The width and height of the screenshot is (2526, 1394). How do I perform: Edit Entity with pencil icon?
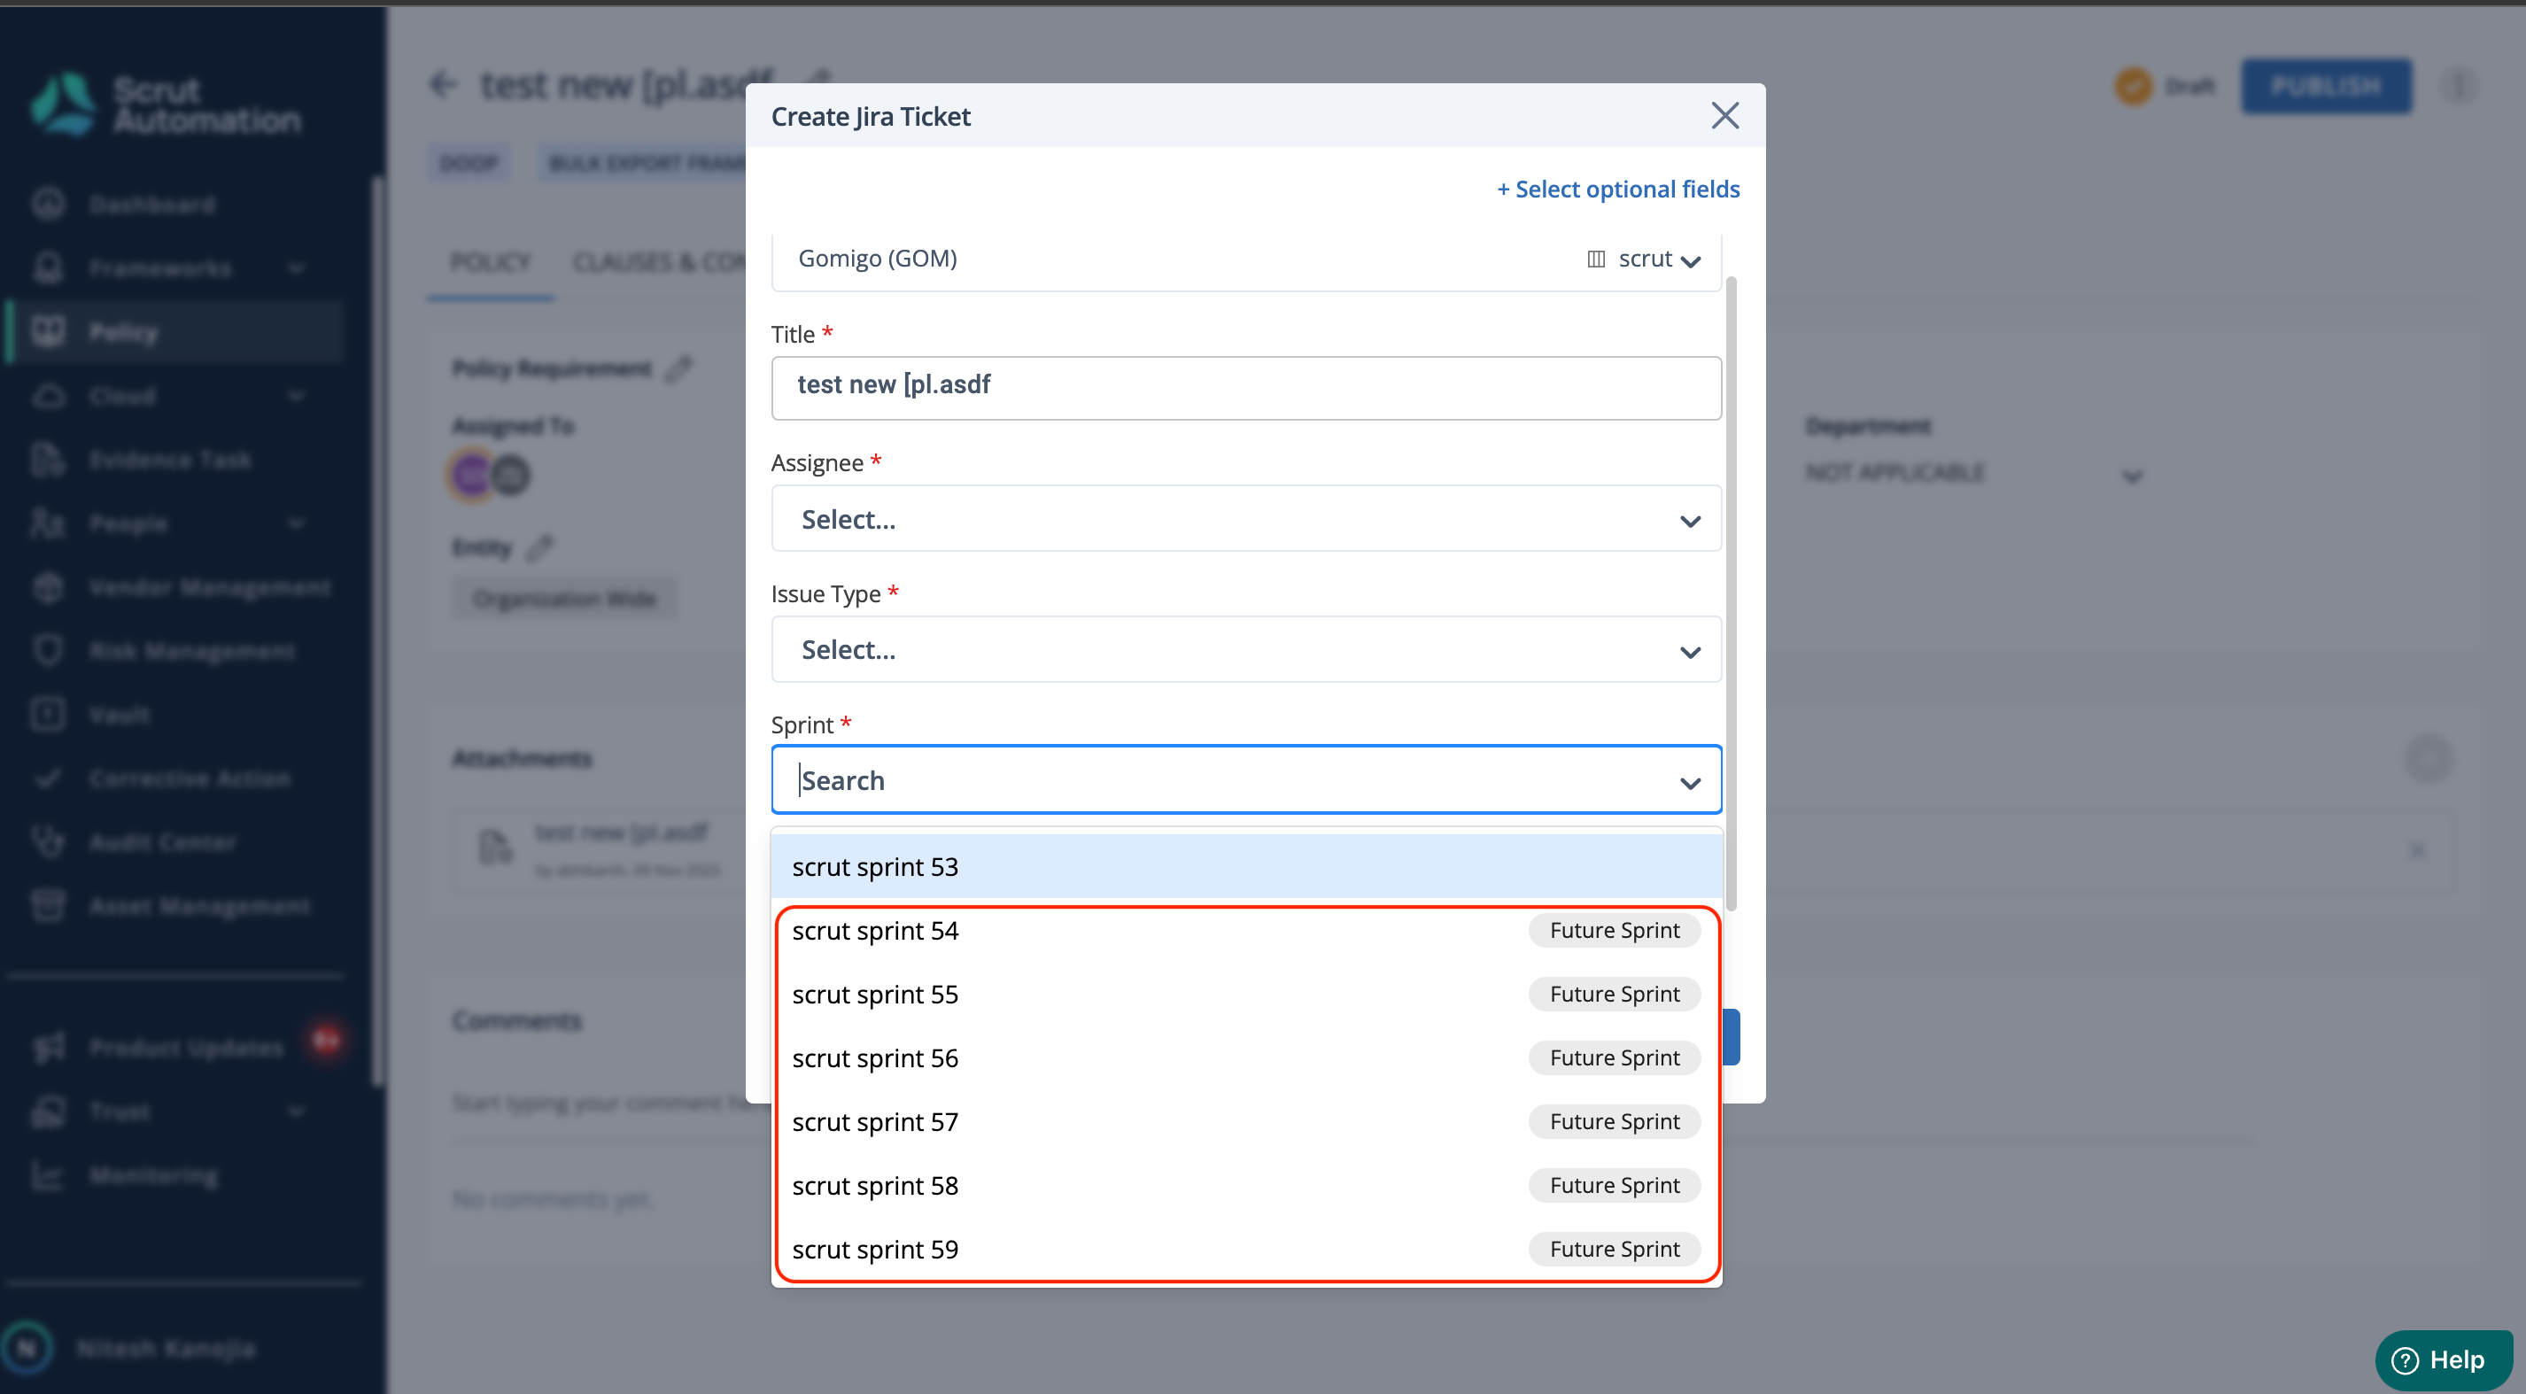pos(539,547)
